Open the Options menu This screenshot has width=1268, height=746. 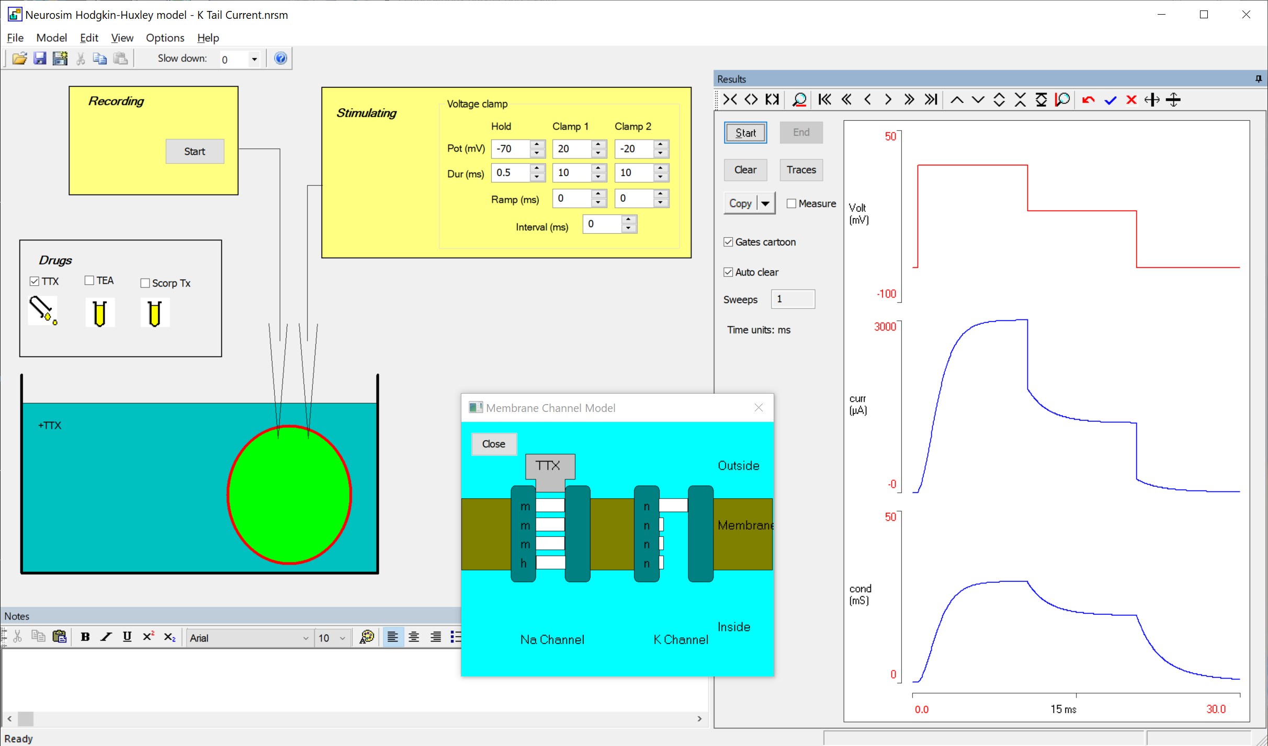pyautogui.click(x=165, y=38)
